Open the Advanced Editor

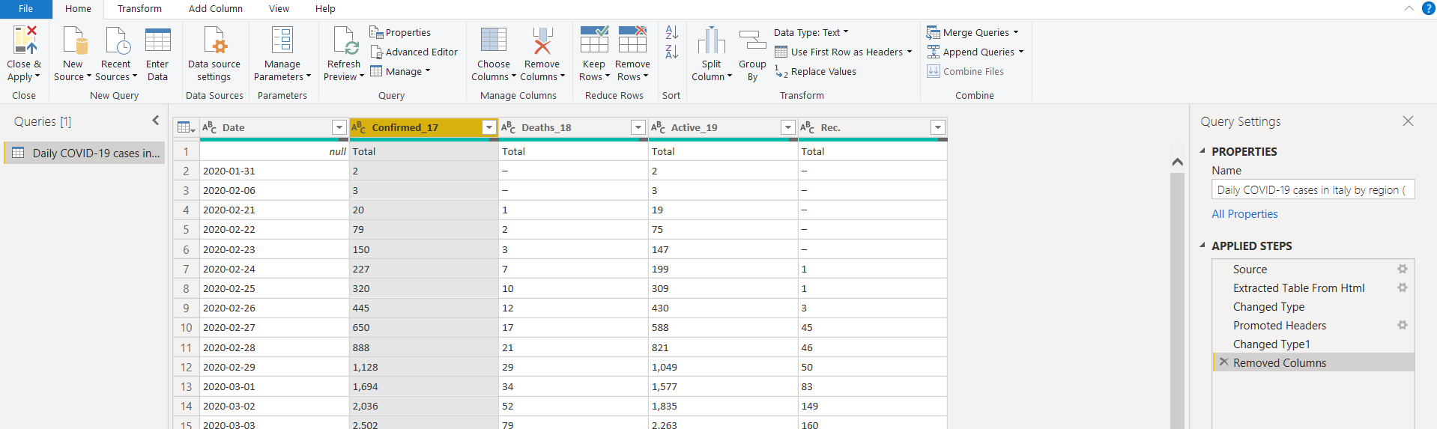click(414, 52)
